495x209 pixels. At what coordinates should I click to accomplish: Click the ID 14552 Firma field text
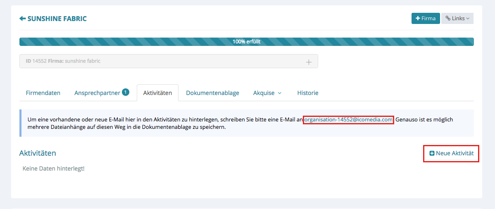coord(63,61)
